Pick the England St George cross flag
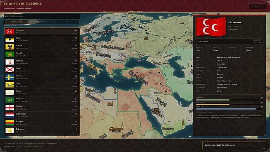Viewport: 270px width, 152px height. click(x=10, y=108)
